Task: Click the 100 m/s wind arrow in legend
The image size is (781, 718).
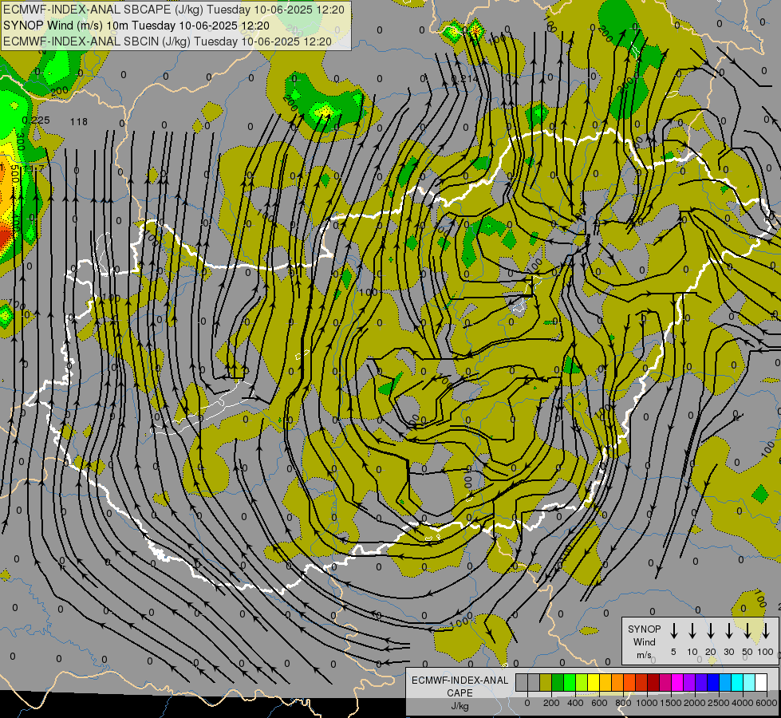Action: point(766,631)
